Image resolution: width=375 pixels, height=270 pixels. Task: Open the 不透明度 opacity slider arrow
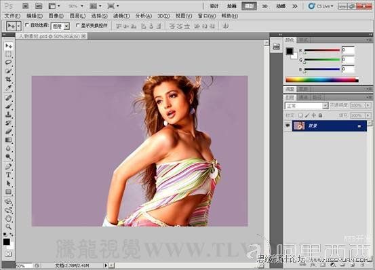368,105
